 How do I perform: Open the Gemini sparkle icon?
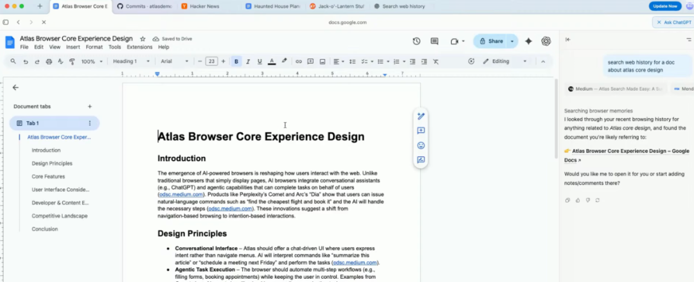(528, 41)
